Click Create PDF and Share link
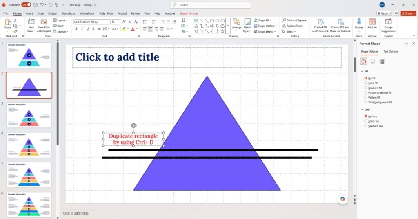 320,26
